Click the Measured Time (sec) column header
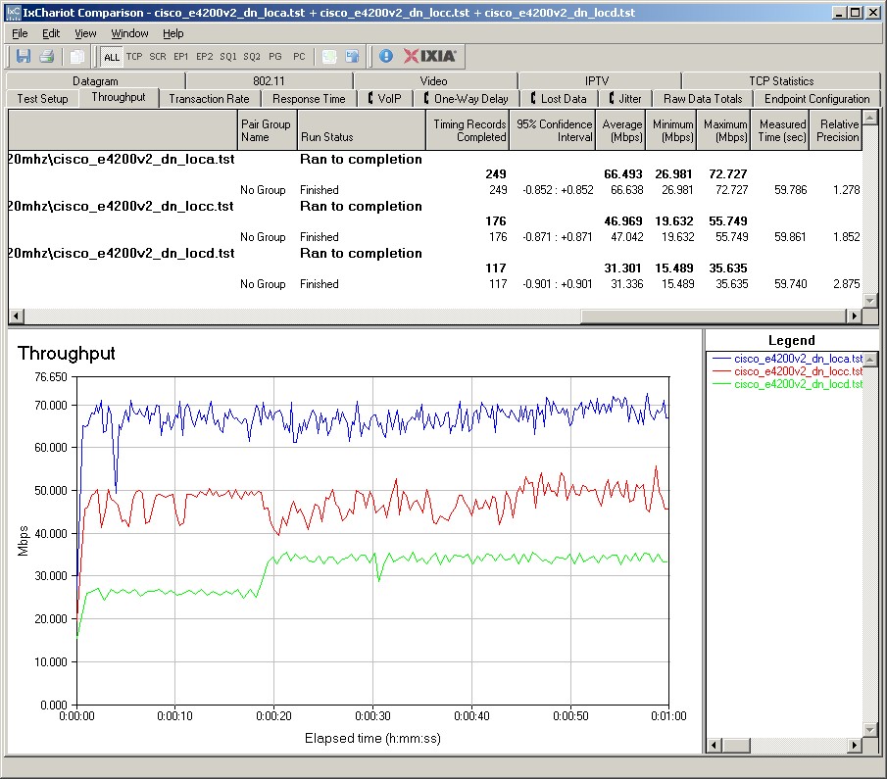887x779 pixels. pyautogui.click(x=778, y=130)
